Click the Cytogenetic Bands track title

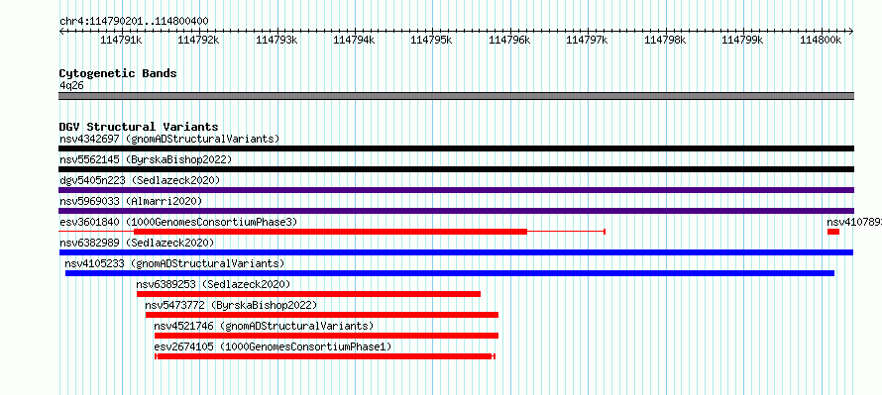coord(118,73)
